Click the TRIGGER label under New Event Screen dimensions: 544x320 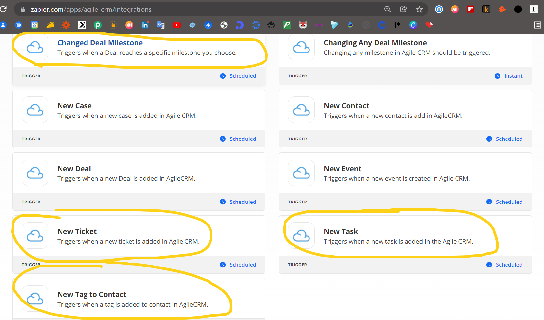[298, 202]
